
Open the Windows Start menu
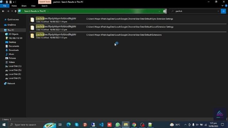coord(4,125)
